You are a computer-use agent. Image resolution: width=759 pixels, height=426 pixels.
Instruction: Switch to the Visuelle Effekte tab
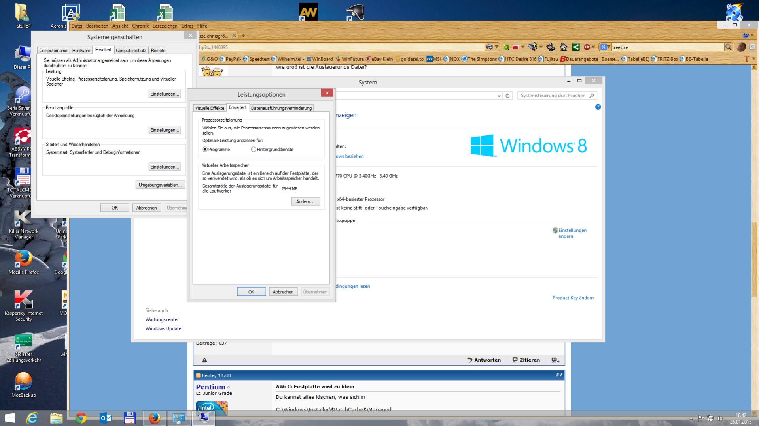pos(210,108)
